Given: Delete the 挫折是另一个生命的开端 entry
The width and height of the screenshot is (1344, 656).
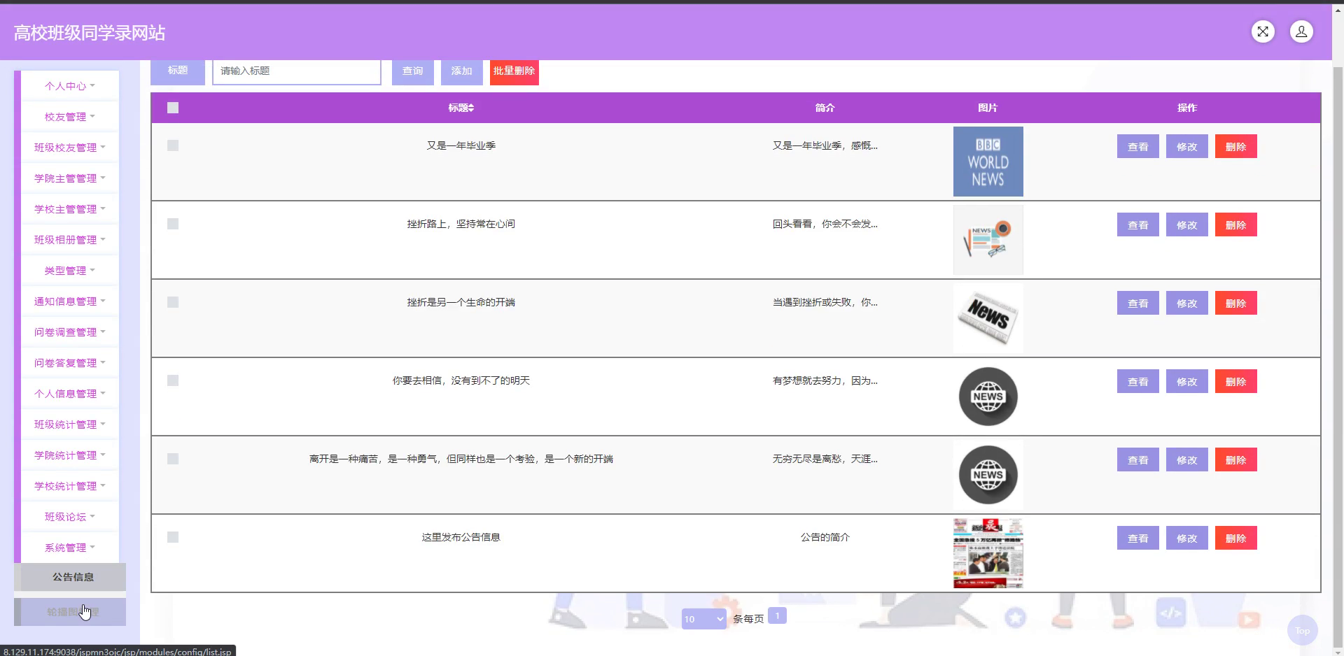Looking at the screenshot, I should point(1236,304).
